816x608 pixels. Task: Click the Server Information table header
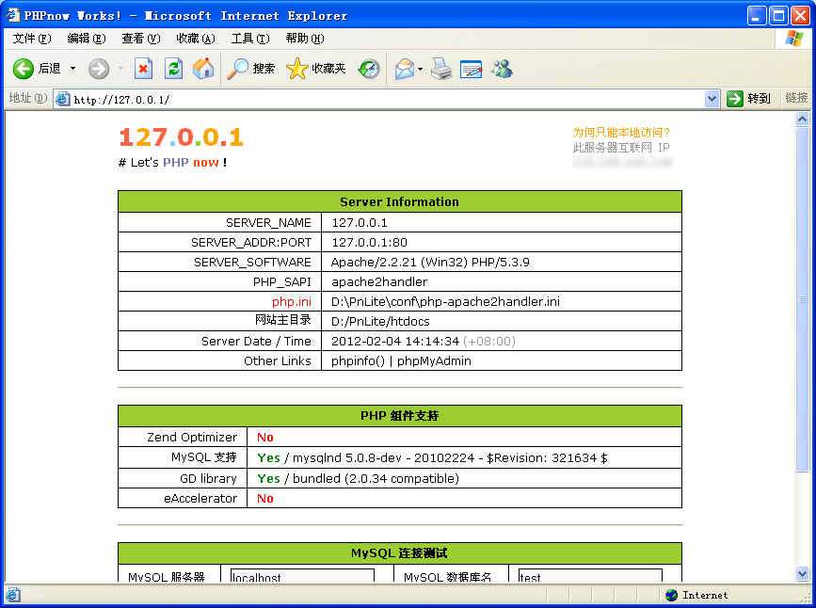400,201
